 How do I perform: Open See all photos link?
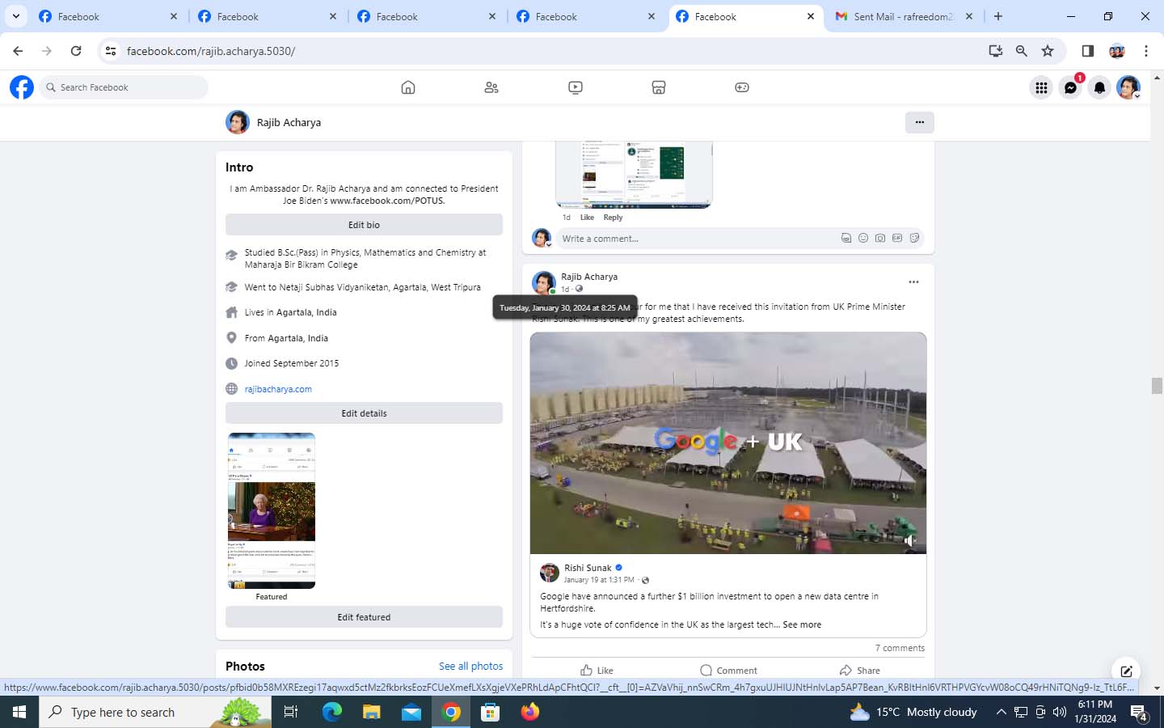[470, 667]
